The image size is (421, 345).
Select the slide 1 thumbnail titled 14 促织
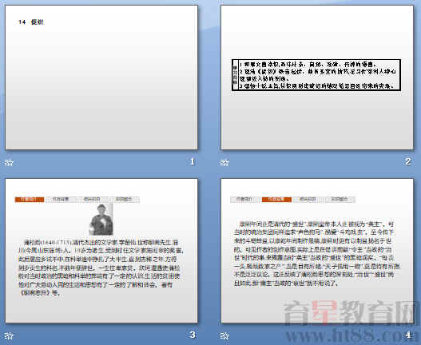point(101,77)
